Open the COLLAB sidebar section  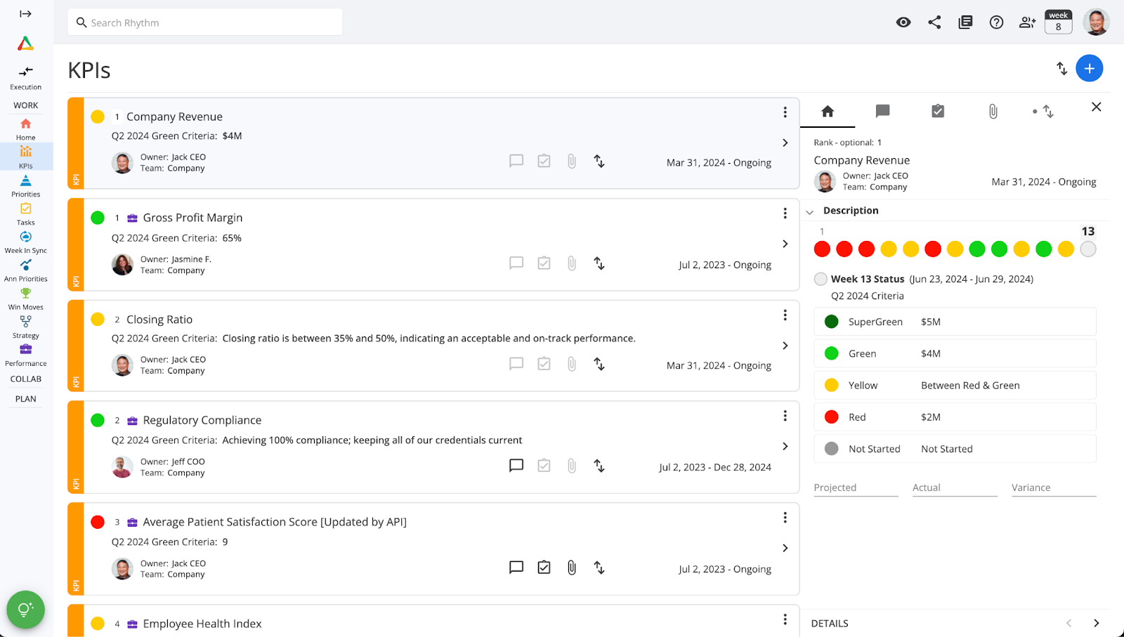[x=26, y=379]
